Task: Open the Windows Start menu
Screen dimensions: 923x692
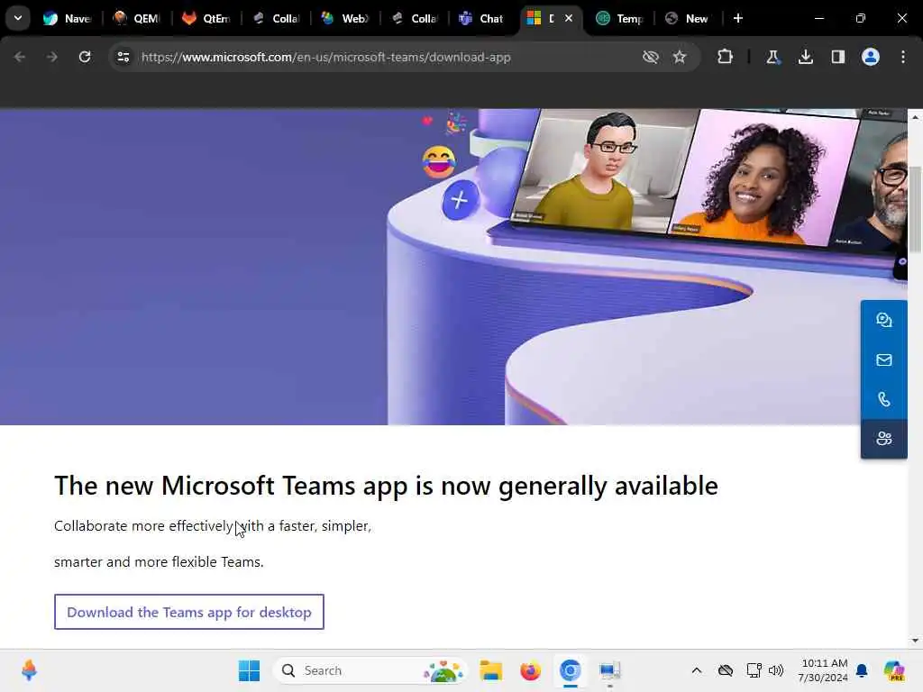Action: (249, 670)
